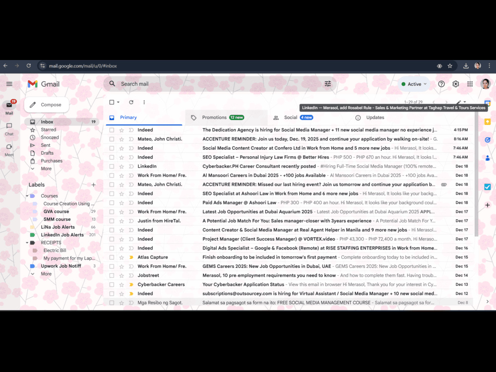Create new label with plus icon beside Labels
The image size is (496, 372).
point(93,185)
